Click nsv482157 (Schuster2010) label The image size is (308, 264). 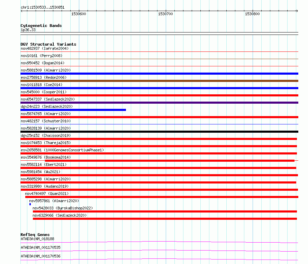(46, 121)
